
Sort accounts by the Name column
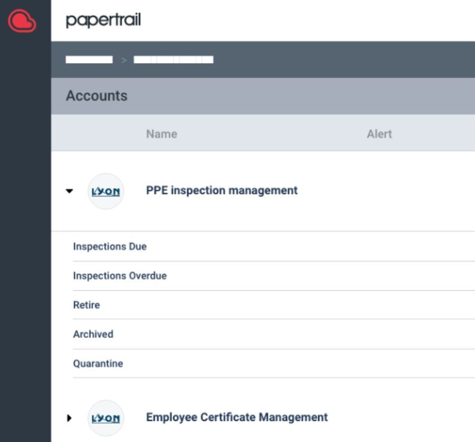pyautogui.click(x=161, y=134)
